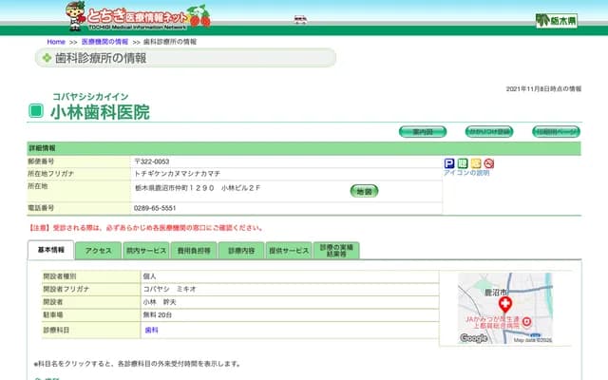Select the clinic name 小林歯科医院
This screenshot has width=608, height=380.
[x=100, y=112]
